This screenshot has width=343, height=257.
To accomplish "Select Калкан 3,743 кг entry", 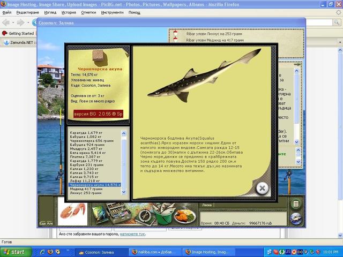I will 84,173.
